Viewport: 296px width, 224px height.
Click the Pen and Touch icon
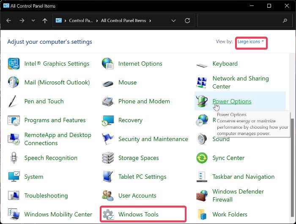12,101
